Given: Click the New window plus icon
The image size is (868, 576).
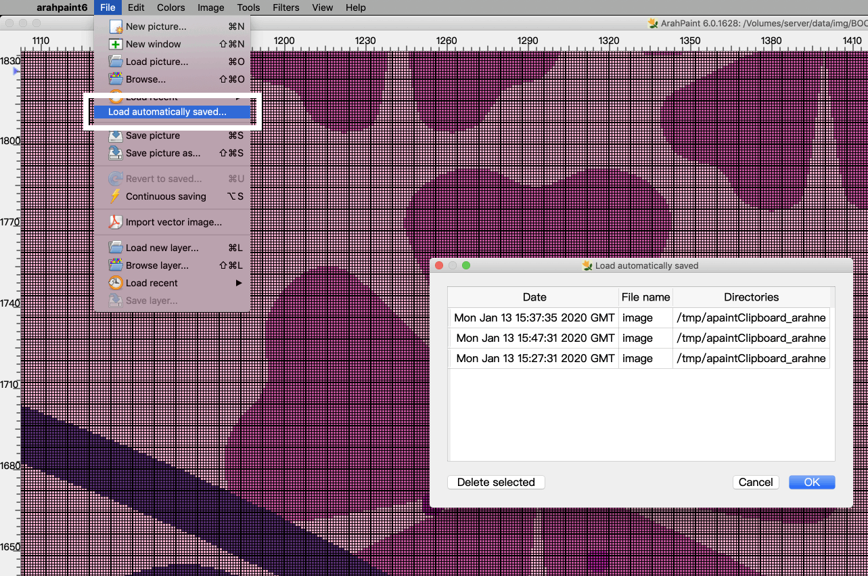Looking at the screenshot, I should coord(116,44).
